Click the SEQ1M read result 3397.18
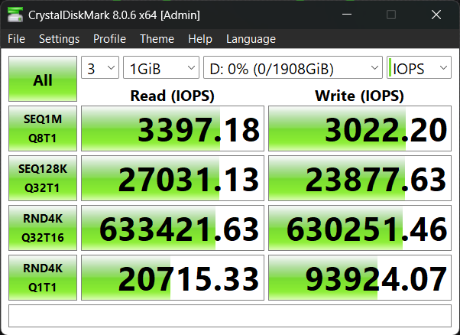Viewport: 460px width, 335px height. [x=172, y=129]
